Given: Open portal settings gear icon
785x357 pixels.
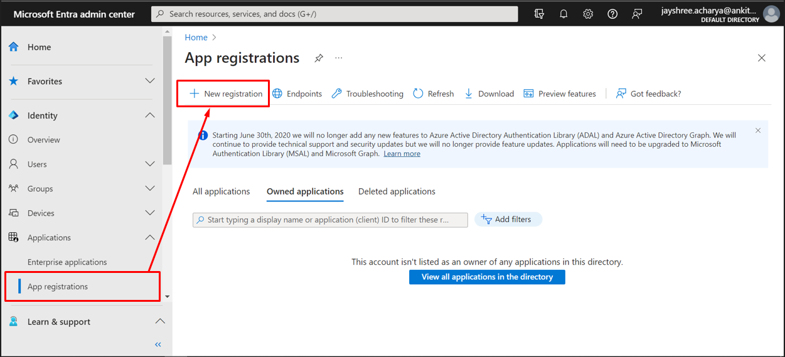Looking at the screenshot, I should point(588,14).
